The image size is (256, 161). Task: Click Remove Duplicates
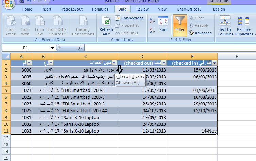[x=244, y=25]
